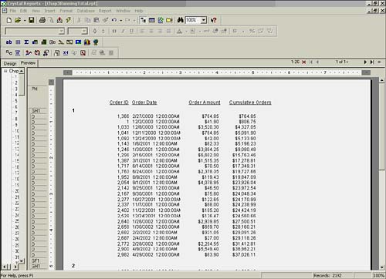This screenshot has height=279, width=386.
Task: Collapse the Chap node in group tree
Action: coord(5,71)
